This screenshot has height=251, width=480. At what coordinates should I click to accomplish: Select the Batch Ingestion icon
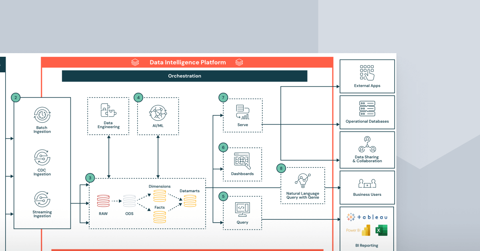point(41,116)
